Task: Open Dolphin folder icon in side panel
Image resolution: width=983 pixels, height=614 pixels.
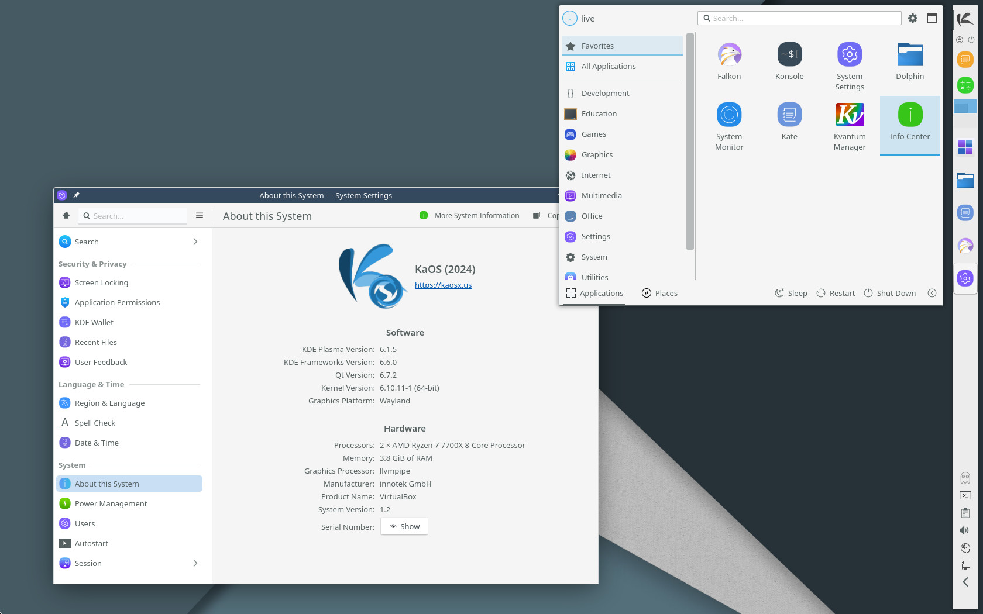Action: [x=965, y=180]
